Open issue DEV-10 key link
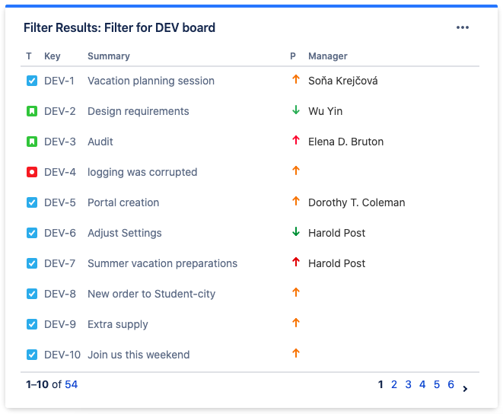Image resolution: width=503 pixels, height=414 pixels. click(x=62, y=355)
